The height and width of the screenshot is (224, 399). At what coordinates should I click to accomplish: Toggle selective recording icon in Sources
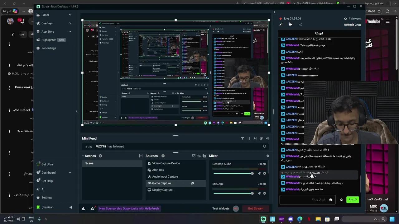[x=199, y=156]
